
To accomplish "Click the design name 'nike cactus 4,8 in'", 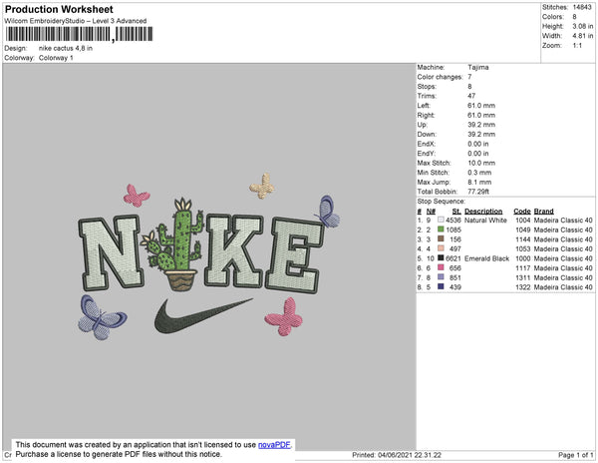I will [x=66, y=48].
